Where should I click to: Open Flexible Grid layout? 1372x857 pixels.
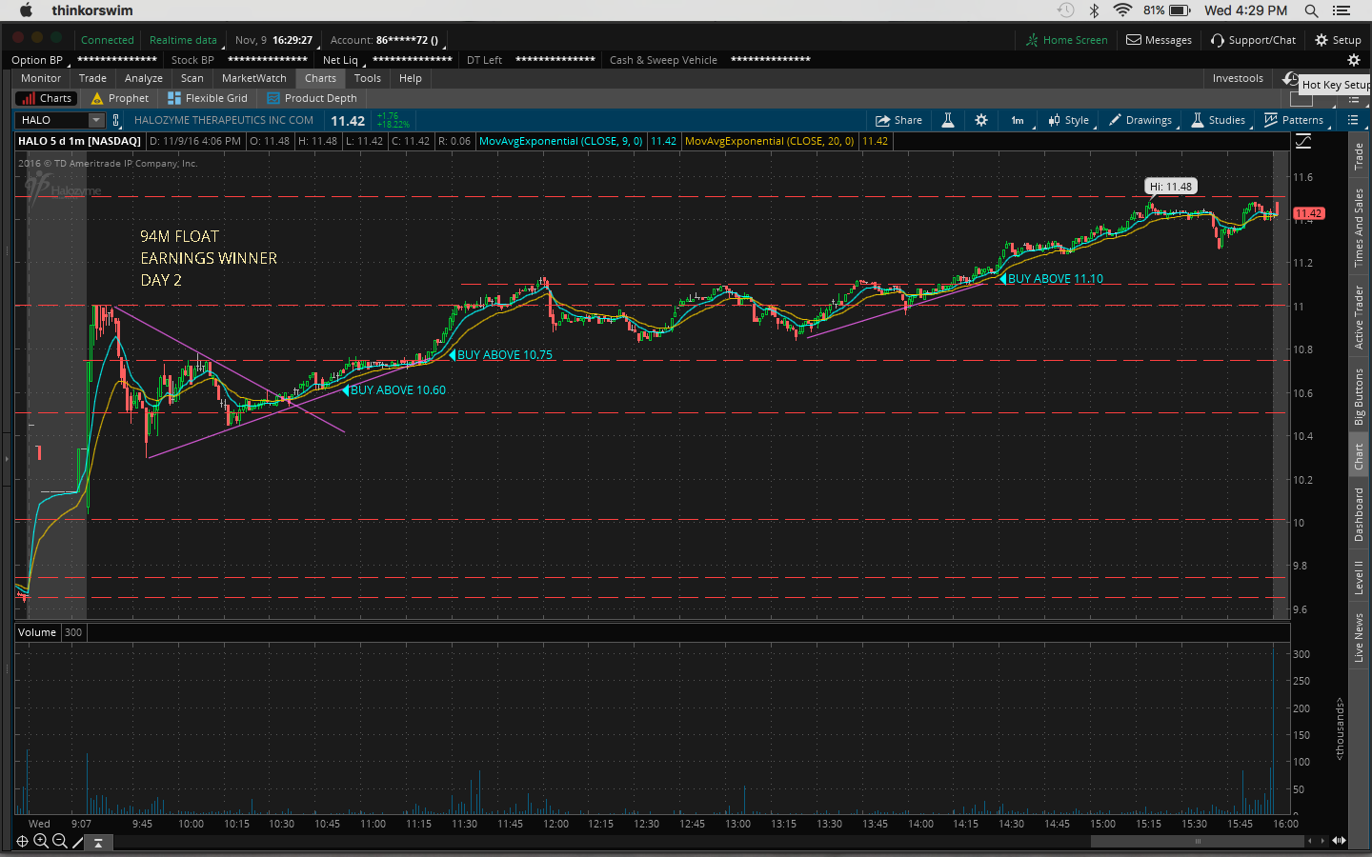tap(208, 98)
